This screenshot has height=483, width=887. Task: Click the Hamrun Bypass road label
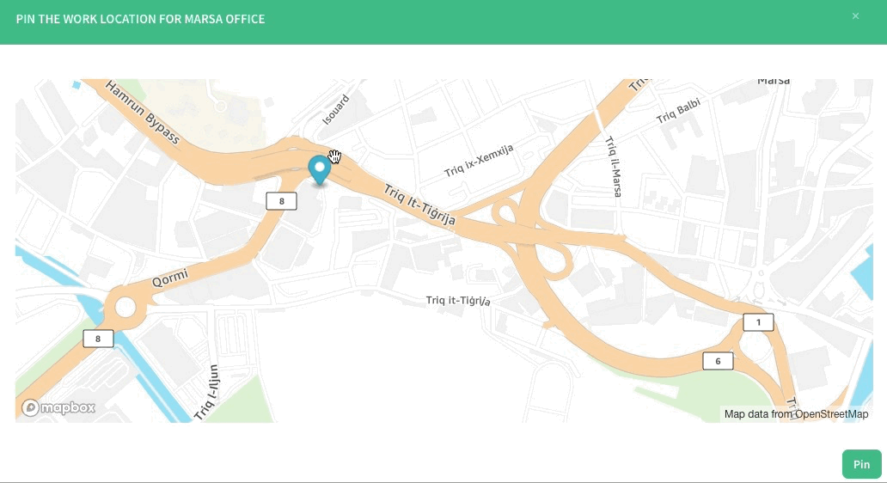pyautogui.click(x=144, y=113)
